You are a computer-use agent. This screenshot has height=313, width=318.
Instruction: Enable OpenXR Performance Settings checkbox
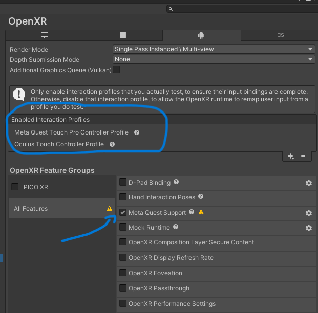tap(123, 303)
